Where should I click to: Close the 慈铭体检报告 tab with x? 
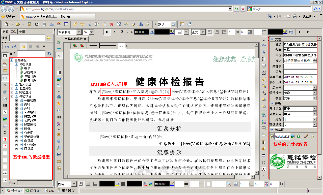(x=85, y=39)
